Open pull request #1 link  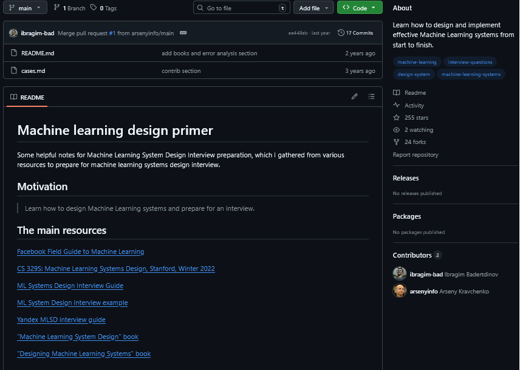click(112, 33)
